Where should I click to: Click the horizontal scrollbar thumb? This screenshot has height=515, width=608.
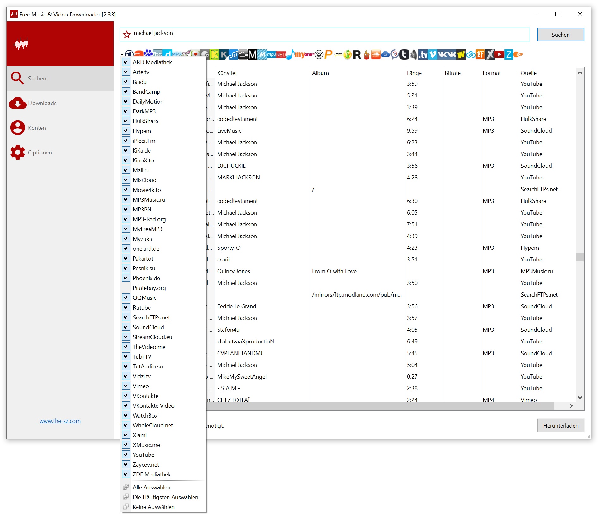point(380,406)
